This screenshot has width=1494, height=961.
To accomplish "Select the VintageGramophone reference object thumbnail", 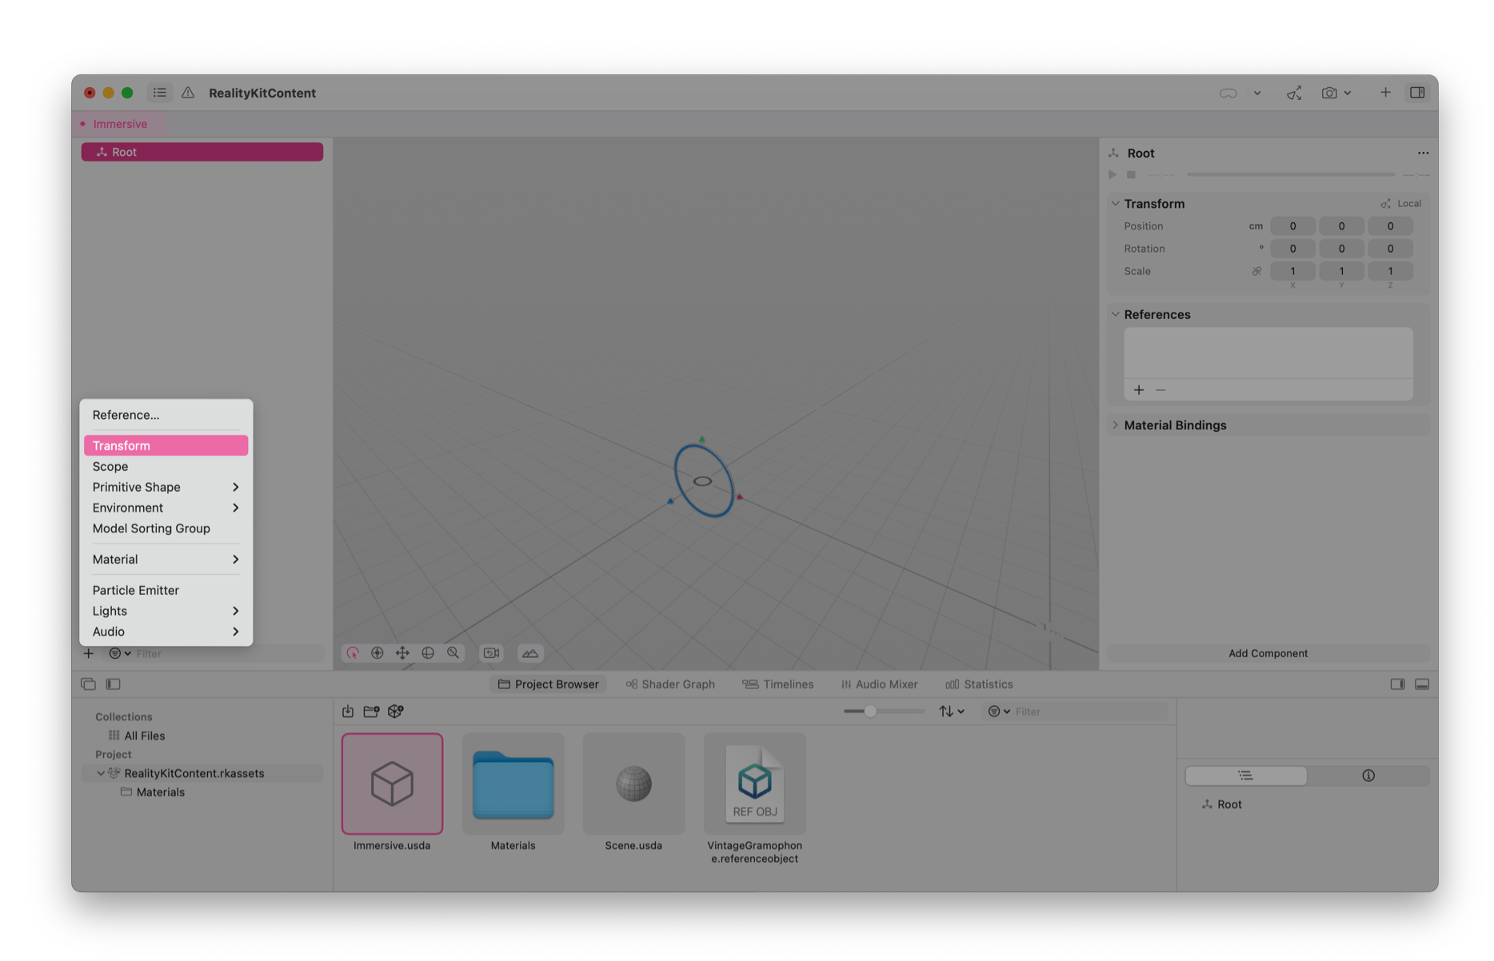I will 754,784.
